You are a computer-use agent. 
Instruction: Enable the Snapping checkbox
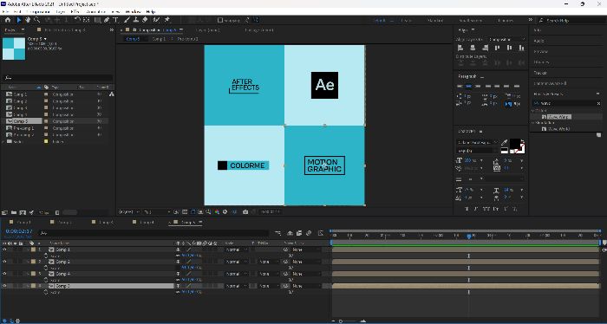[x=220, y=20]
